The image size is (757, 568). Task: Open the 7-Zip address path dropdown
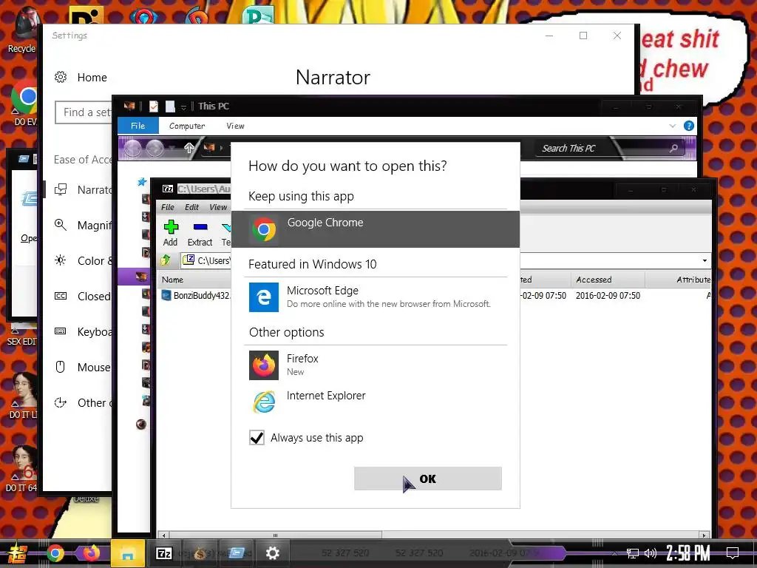pyautogui.click(x=705, y=261)
